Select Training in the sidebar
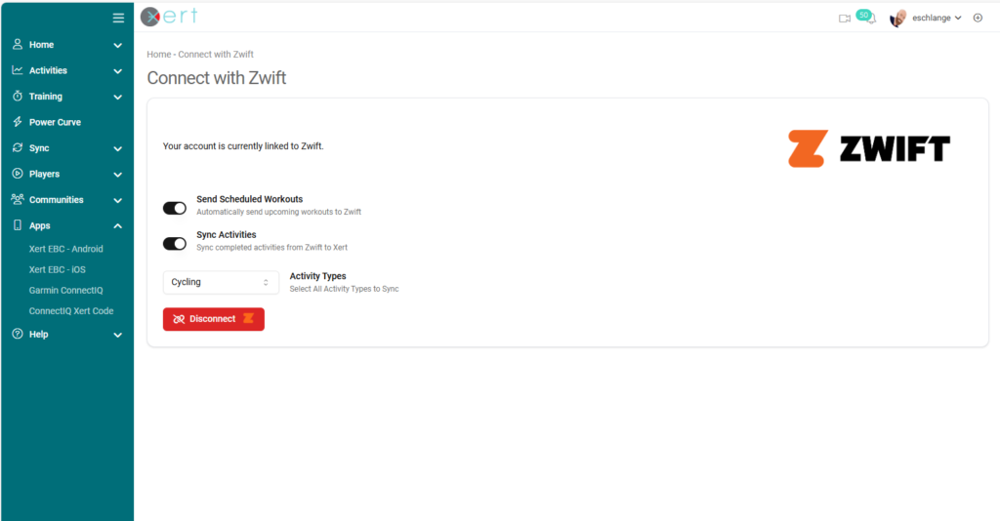1000x521 pixels. [45, 97]
